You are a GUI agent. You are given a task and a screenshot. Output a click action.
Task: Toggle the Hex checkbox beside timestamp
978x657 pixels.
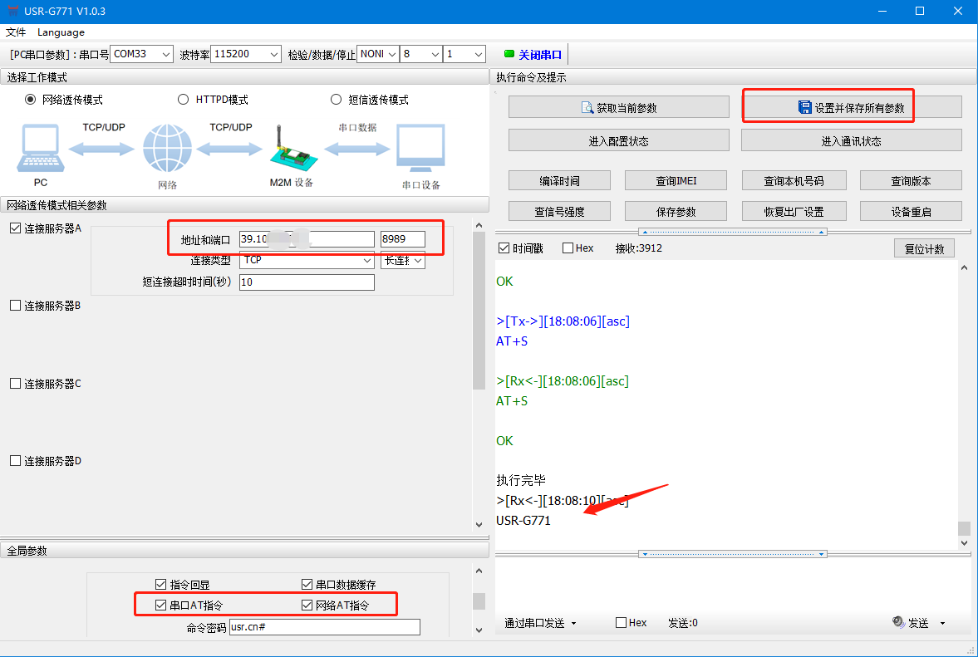[x=568, y=248]
